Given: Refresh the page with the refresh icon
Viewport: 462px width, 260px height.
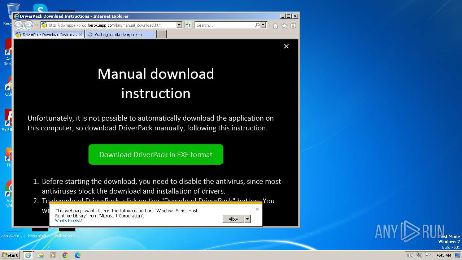Looking at the screenshot, I should click(188, 25).
